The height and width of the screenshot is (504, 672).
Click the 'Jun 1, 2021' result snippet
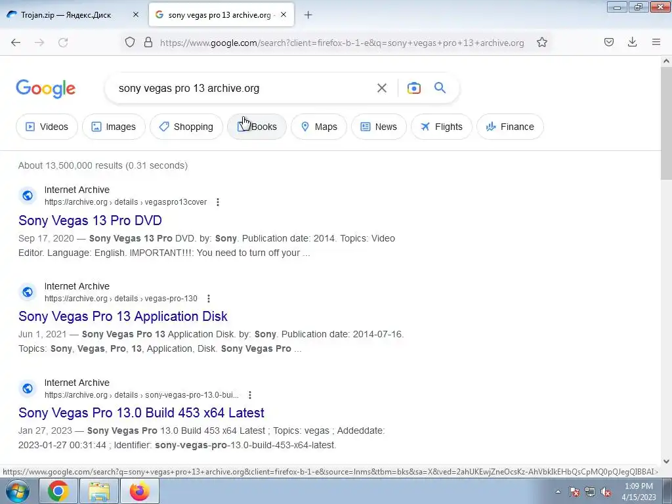click(211, 341)
